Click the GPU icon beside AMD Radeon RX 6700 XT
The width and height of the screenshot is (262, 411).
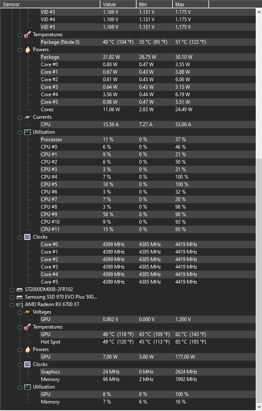(x=19, y=304)
